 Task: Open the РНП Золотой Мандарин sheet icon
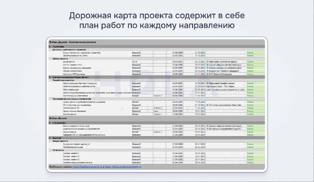pos(208,74)
